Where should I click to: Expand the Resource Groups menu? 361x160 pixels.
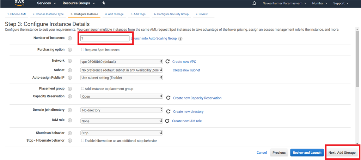[79, 3]
